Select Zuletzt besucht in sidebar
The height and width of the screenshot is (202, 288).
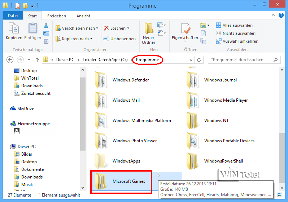point(32,93)
